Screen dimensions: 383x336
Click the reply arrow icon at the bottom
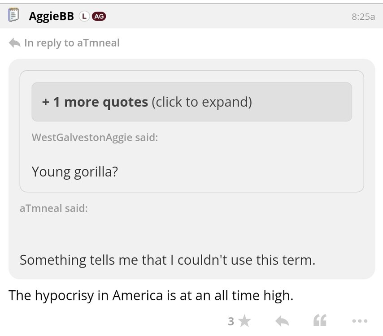(282, 321)
